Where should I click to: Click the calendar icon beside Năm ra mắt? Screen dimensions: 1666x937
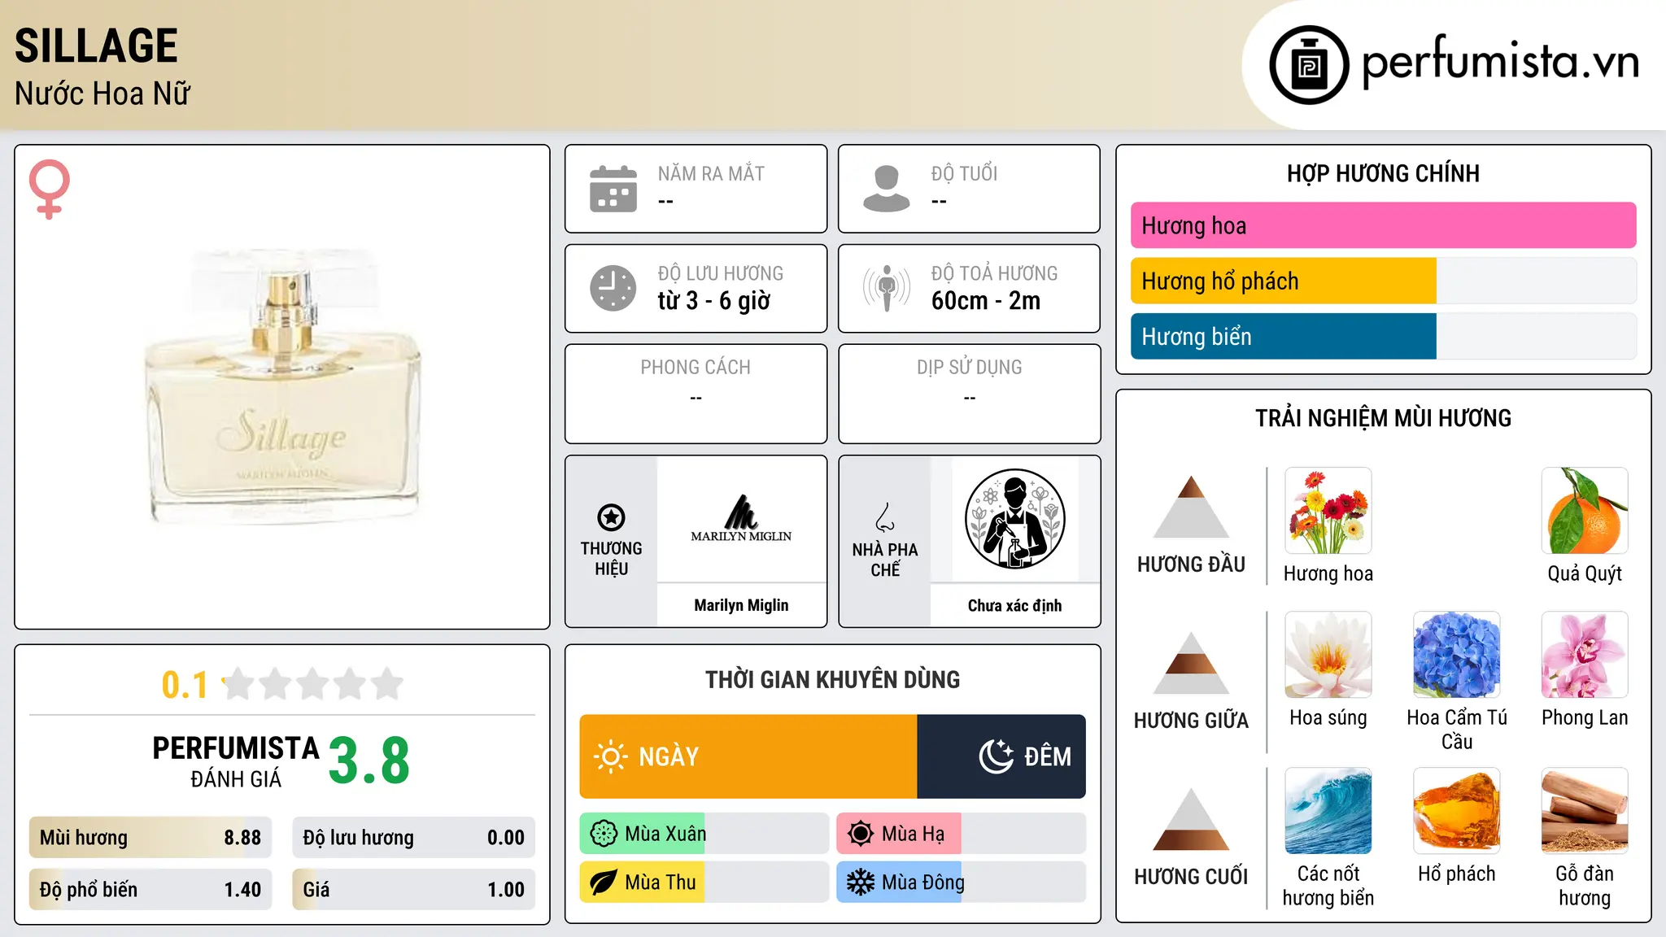point(613,189)
